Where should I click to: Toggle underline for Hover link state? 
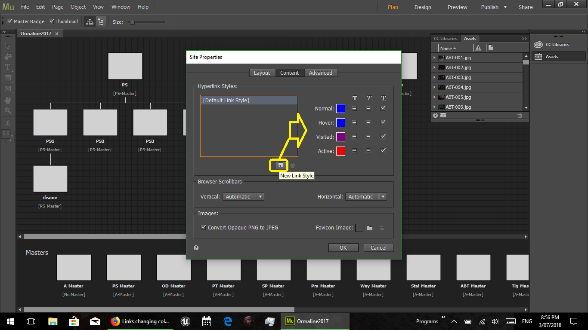(383, 122)
